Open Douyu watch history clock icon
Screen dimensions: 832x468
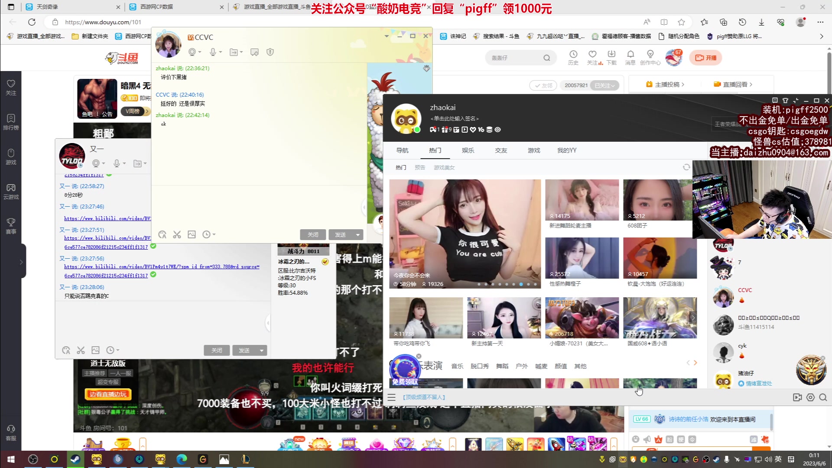(x=573, y=54)
